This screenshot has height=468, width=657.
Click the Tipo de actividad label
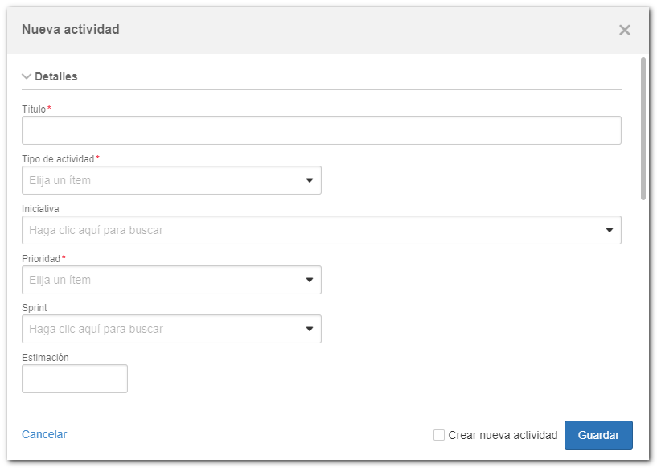pyautogui.click(x=58, y=159)
